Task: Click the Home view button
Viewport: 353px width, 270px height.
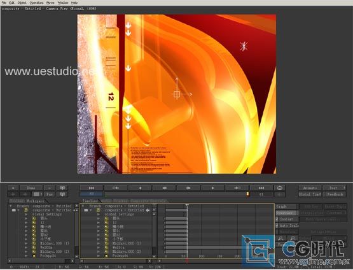Action: pyautogui.click(x=31, y=188)
